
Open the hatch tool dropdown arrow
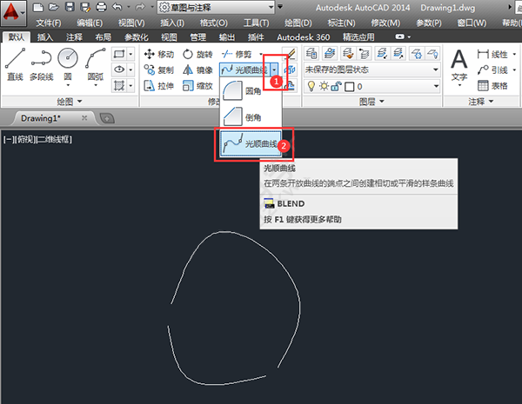(130, 86)
